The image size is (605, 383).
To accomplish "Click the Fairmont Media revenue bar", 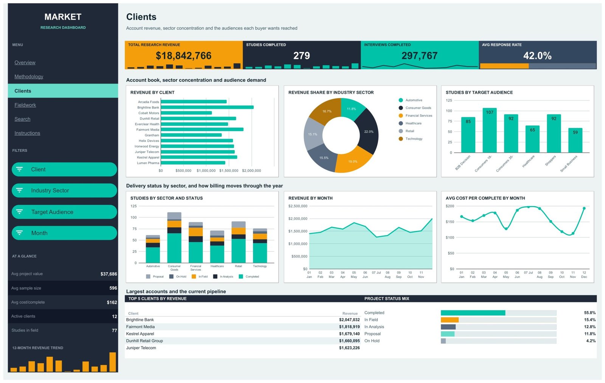I will click(202, 129).
